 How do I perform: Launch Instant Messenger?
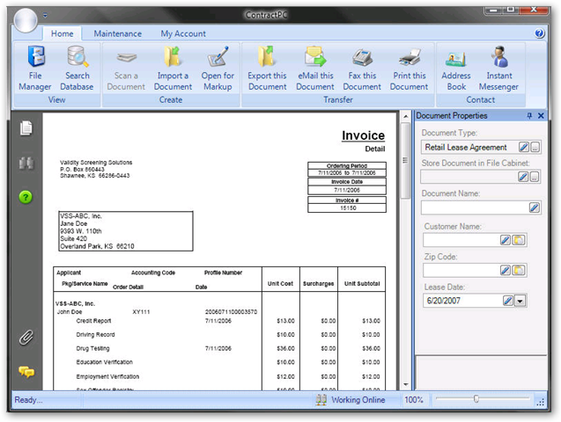499,69
